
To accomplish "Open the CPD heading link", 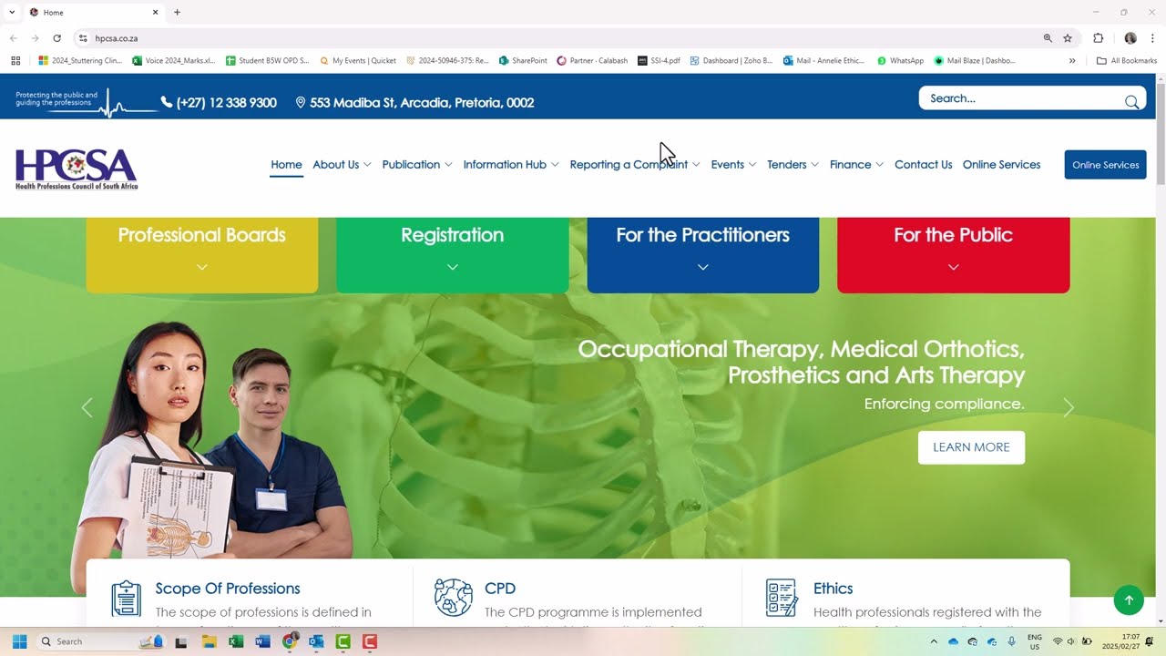I will pyautogui.click(x=500, y=589).
